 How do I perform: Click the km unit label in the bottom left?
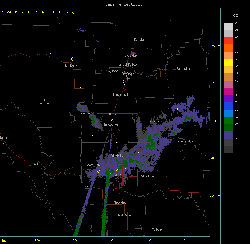tap(4, 241)
